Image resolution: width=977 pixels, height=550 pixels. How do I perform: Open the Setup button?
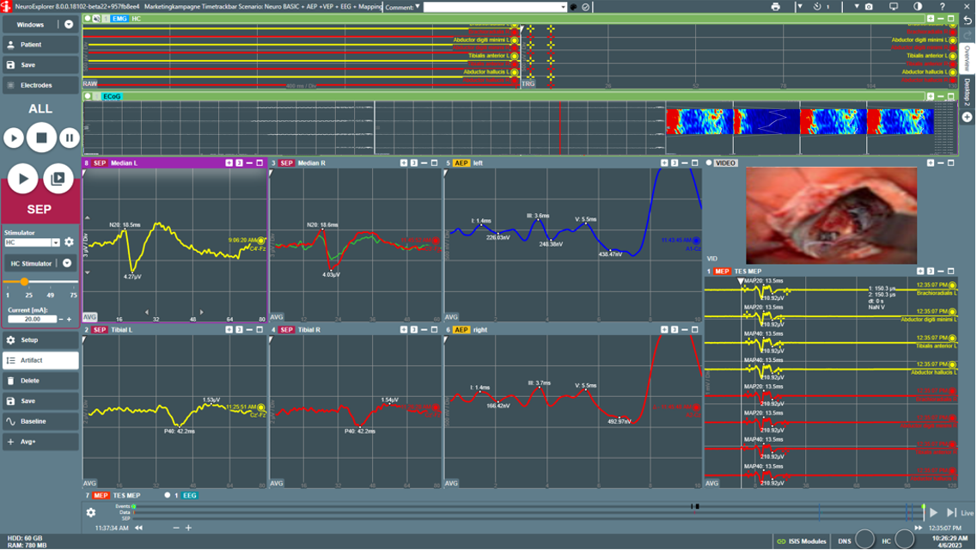(x=40, y=340)
